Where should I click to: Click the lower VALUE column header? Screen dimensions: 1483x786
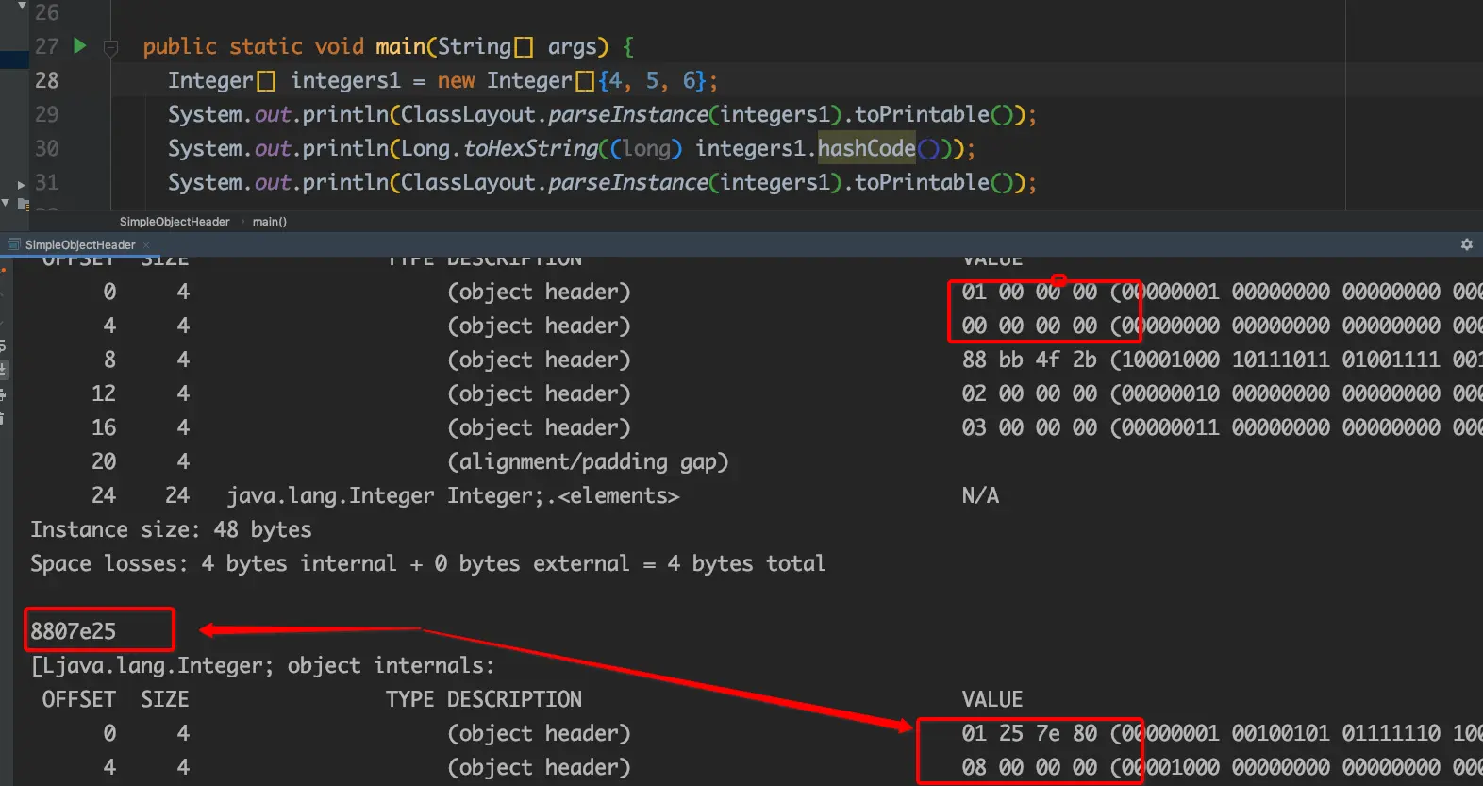click(992, 699)
